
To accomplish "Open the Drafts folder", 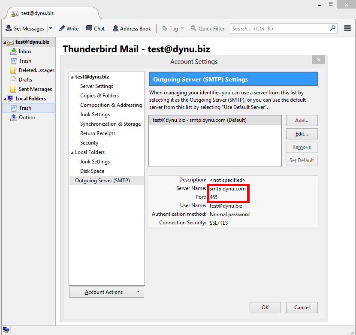I will (x=25, y=80).
